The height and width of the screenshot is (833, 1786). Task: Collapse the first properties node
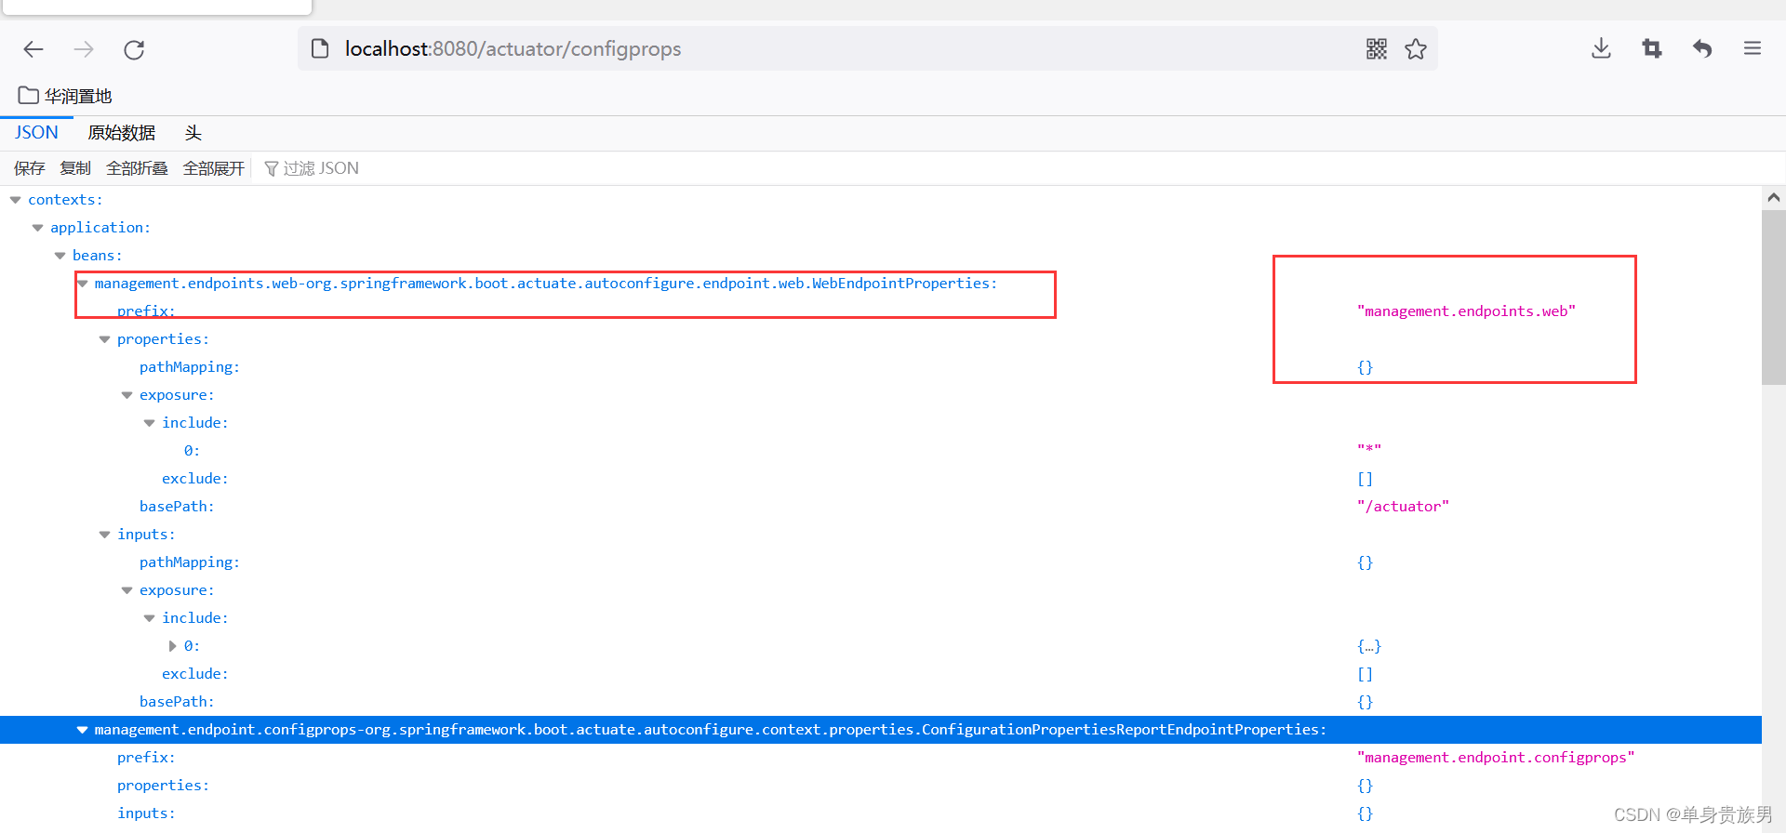click(x=105, y=339)
